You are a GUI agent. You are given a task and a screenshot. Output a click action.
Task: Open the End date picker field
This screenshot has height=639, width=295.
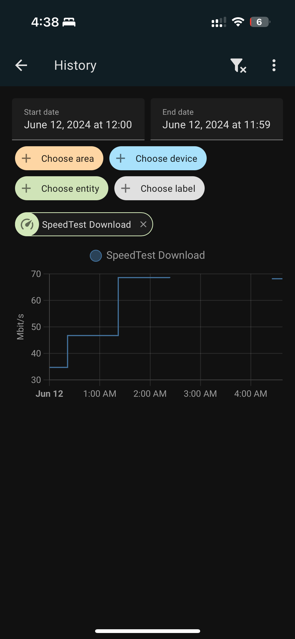217,119
